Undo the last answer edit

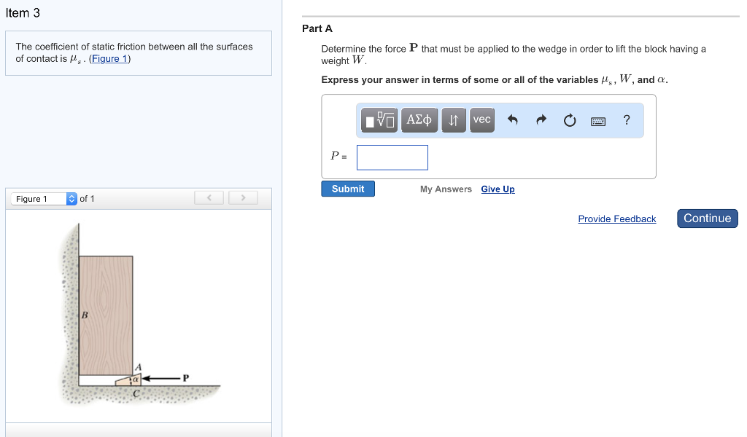pyautogui.click(x=511, y=120)
